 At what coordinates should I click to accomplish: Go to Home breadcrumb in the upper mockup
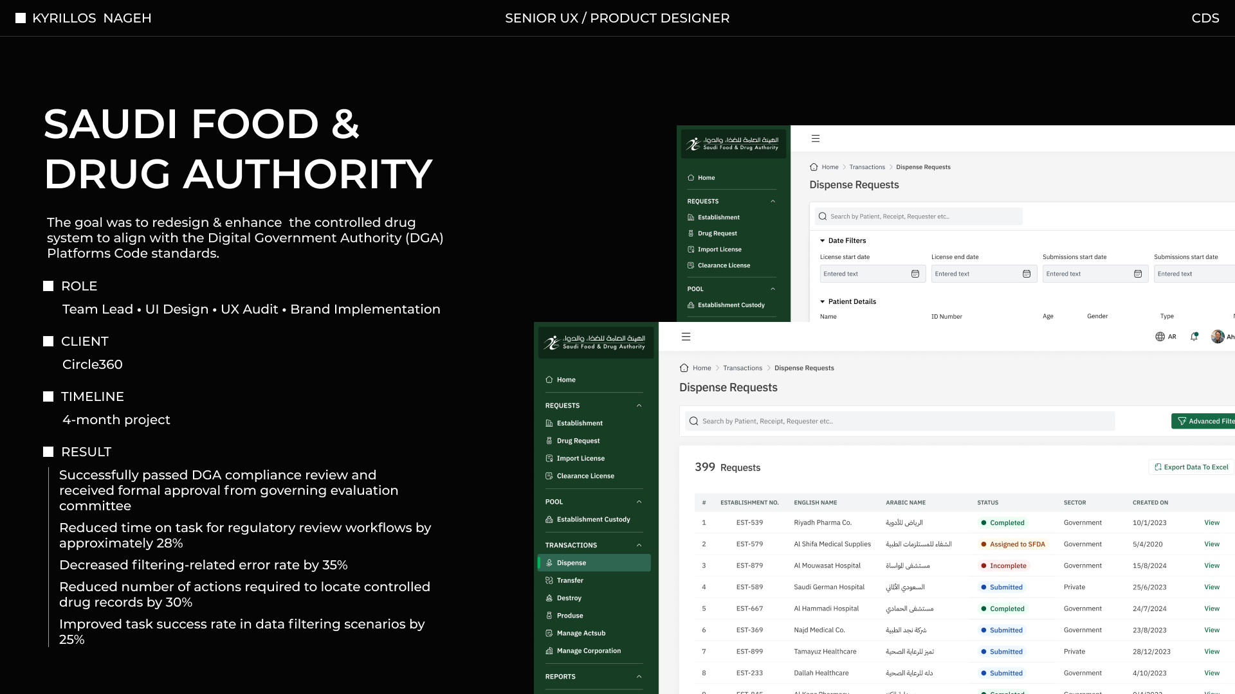830,167
